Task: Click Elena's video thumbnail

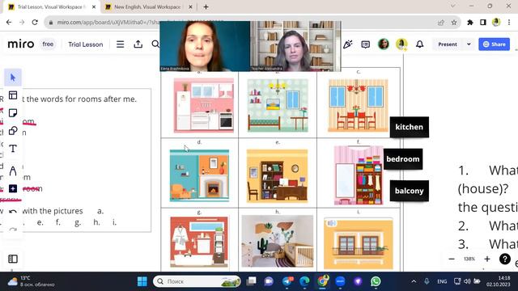Action: (x=205, y=46)
